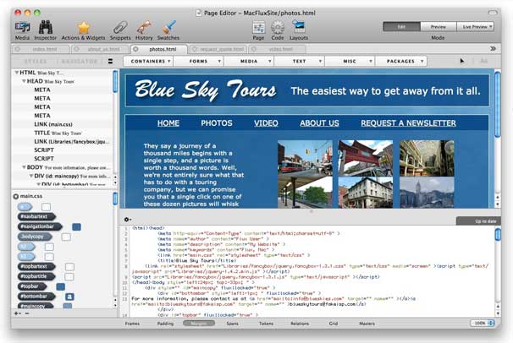Click the list toggle icon beside Navigator
The image size is (513, 343).
click(x=111, y=61)
